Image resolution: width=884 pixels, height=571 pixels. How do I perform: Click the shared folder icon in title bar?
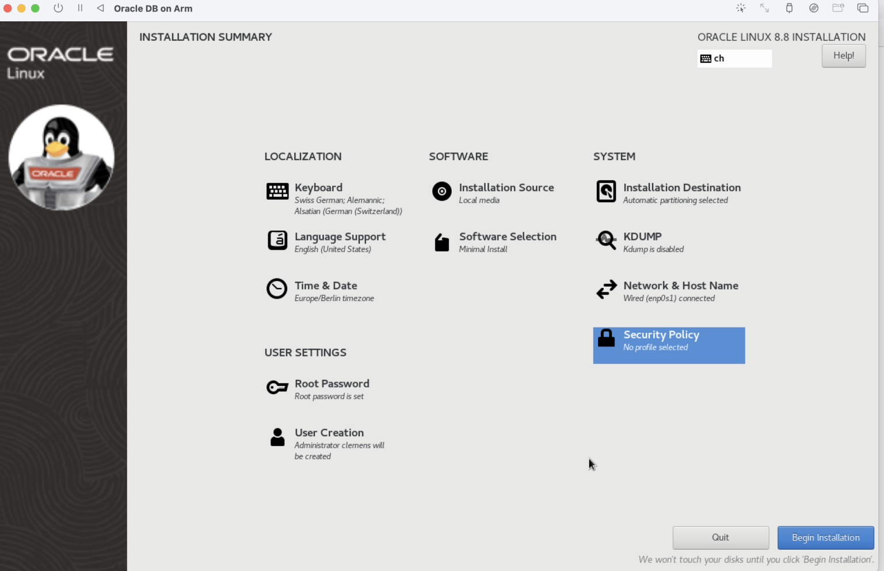click(x=838, y=8)
